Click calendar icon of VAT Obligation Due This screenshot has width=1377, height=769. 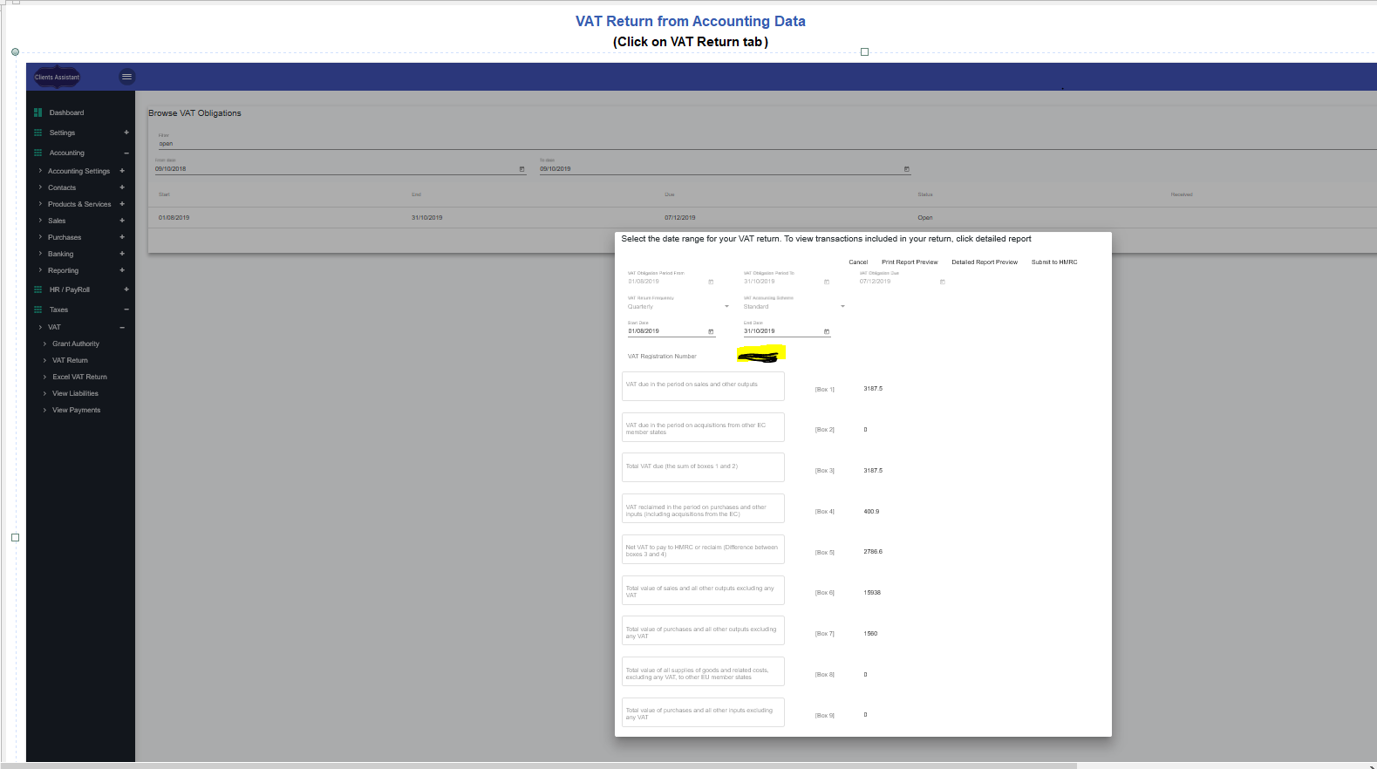pos(942,282)
